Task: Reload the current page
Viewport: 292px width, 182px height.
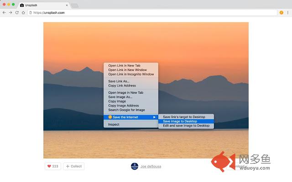Action: (x=17, y=13)
